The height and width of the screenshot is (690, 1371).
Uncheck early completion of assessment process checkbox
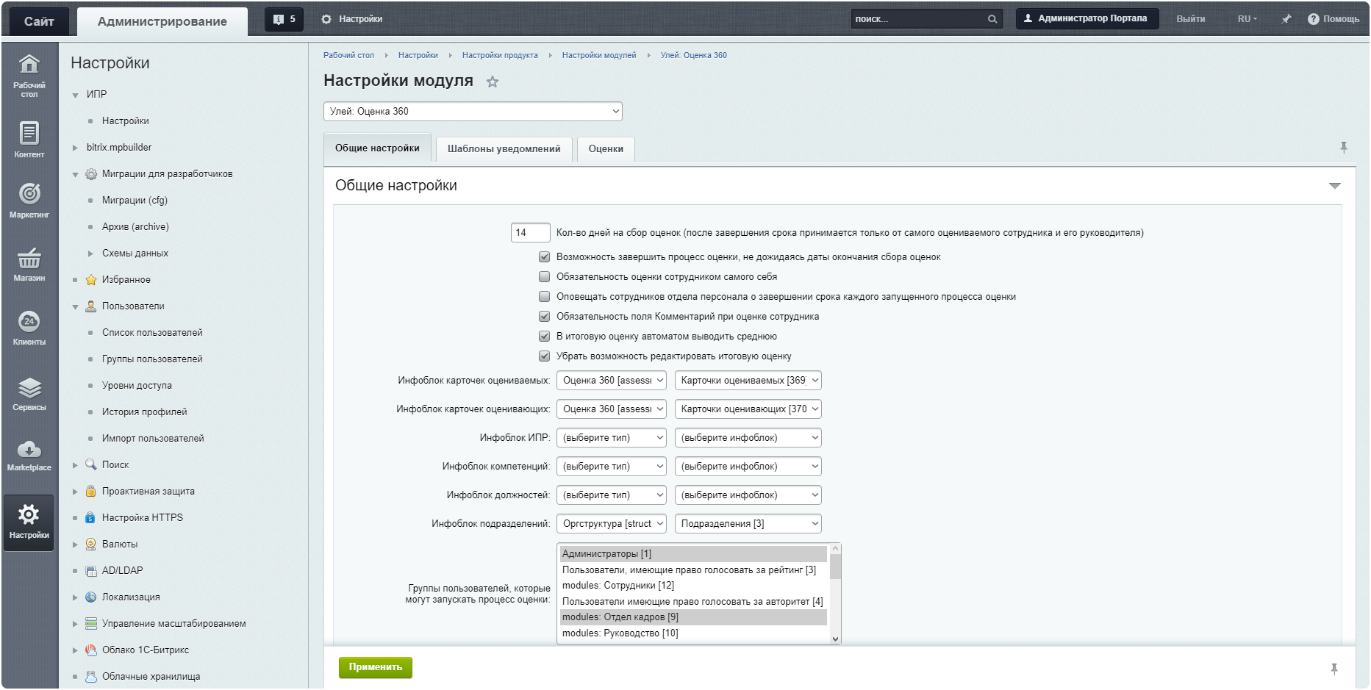coord(544,257)
